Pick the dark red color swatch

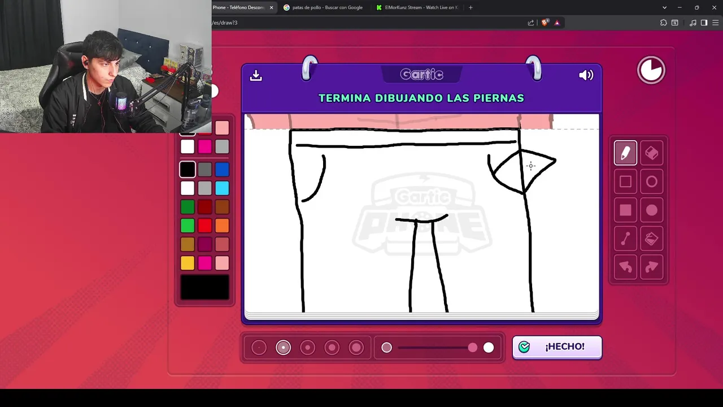coord(205,207)
